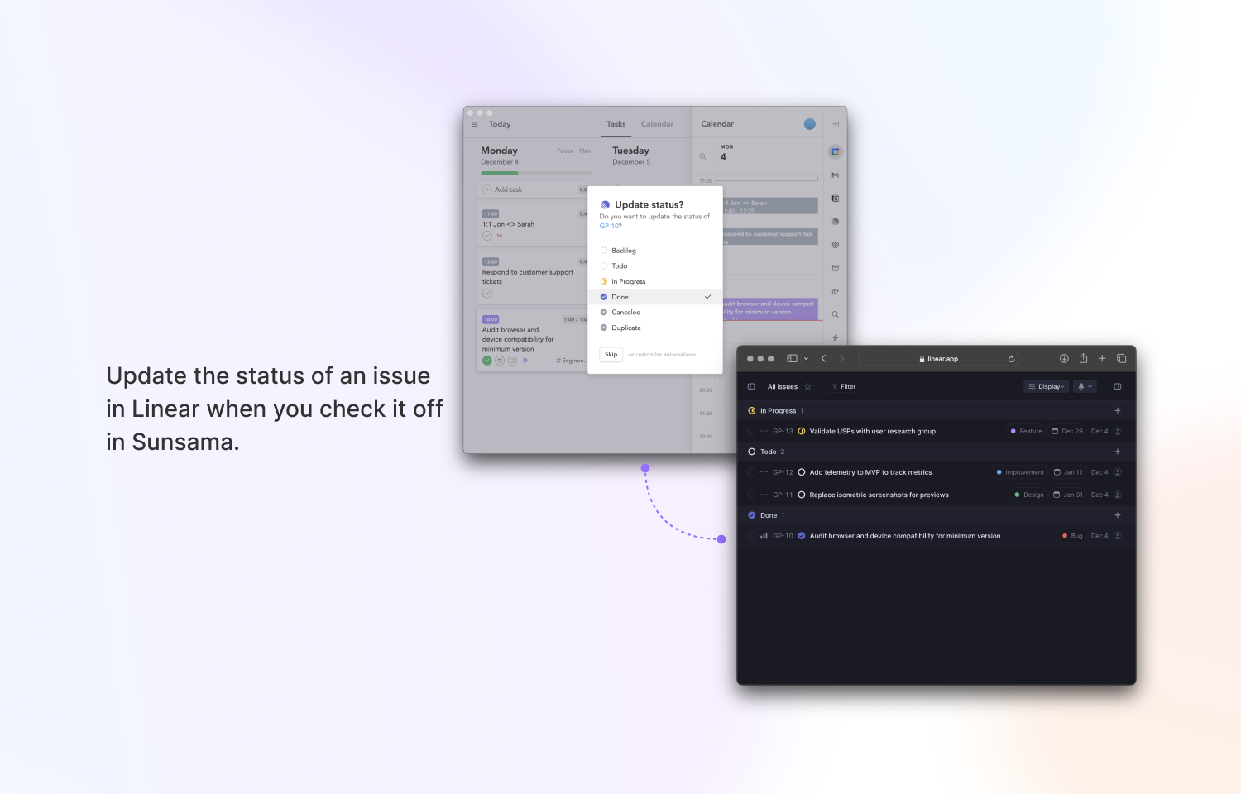The height and width of the screenshot is (794, 1241).
Task: Open the GP-10 link in dialog
Action: 609,226
